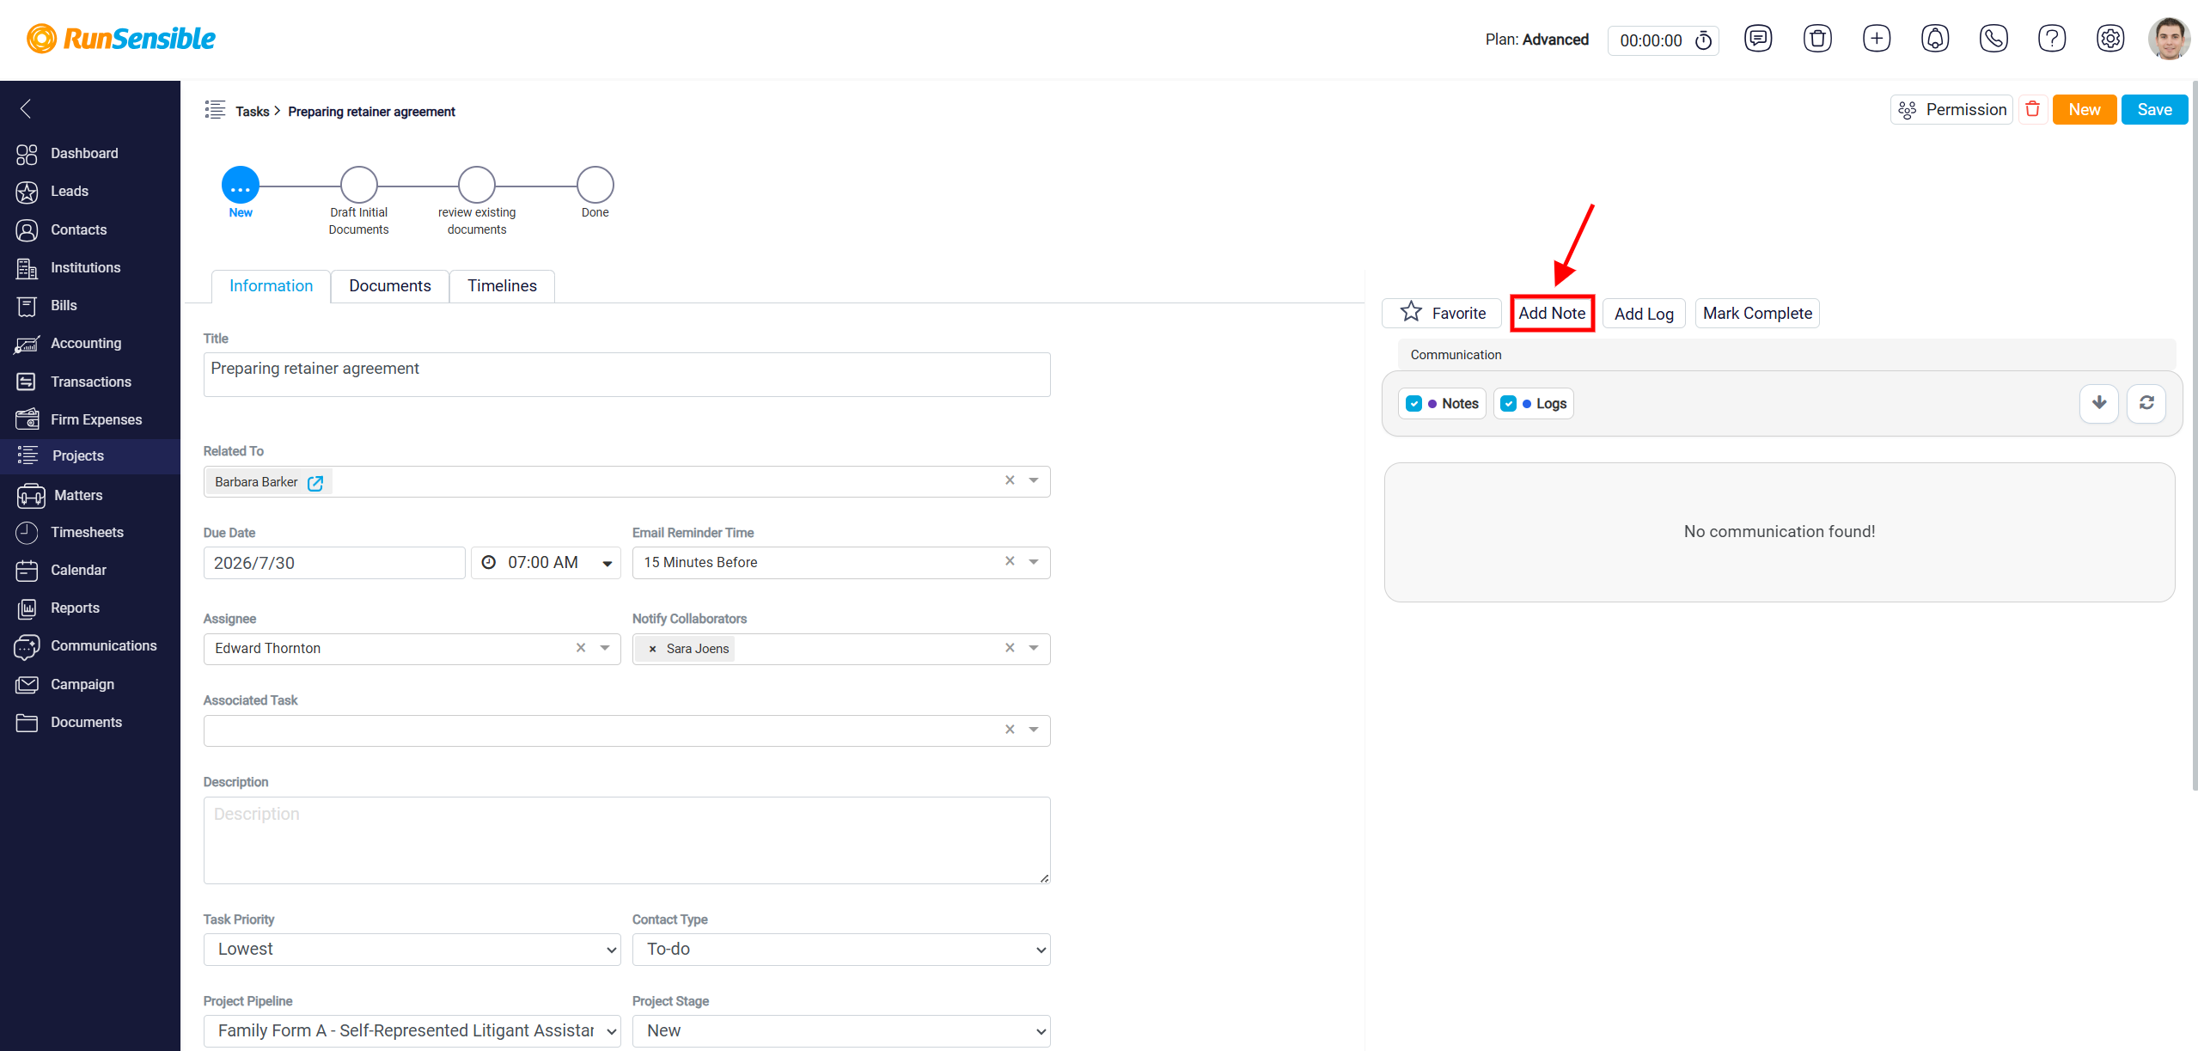Open the Task Priority dropdown

(412, 950)
